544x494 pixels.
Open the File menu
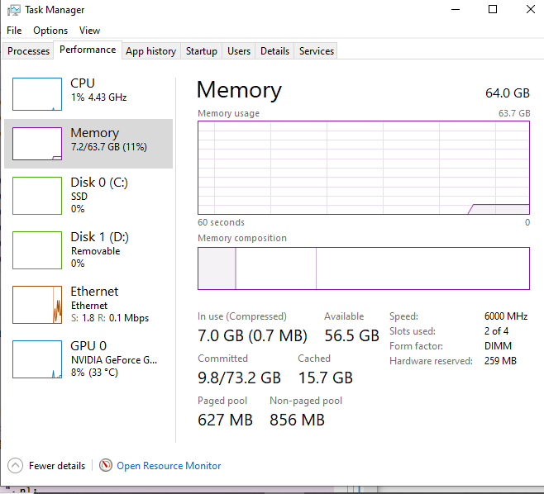[14, 31]
